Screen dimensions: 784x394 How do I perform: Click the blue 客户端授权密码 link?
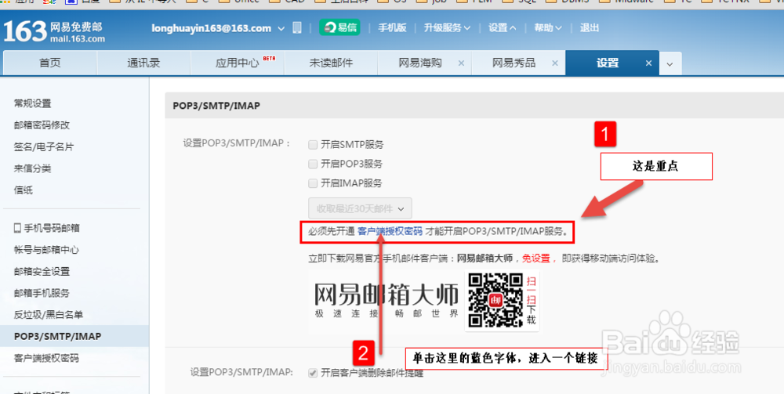point(390,231)
